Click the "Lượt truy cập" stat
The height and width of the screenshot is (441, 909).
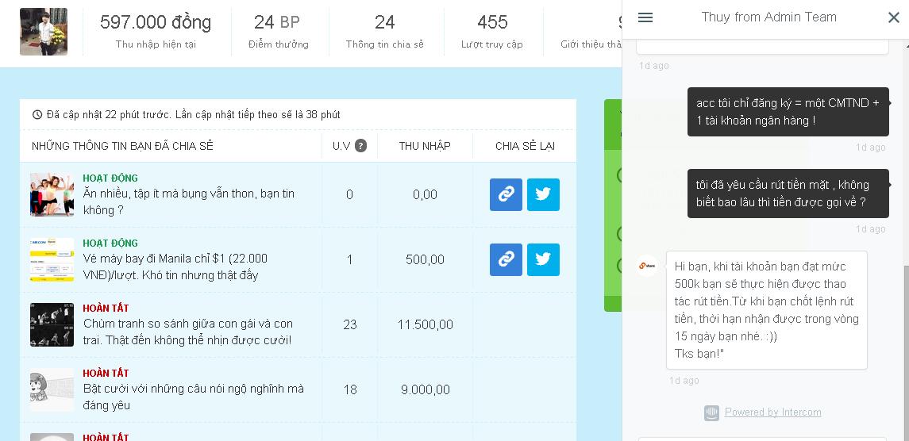(x=492, y=32)
